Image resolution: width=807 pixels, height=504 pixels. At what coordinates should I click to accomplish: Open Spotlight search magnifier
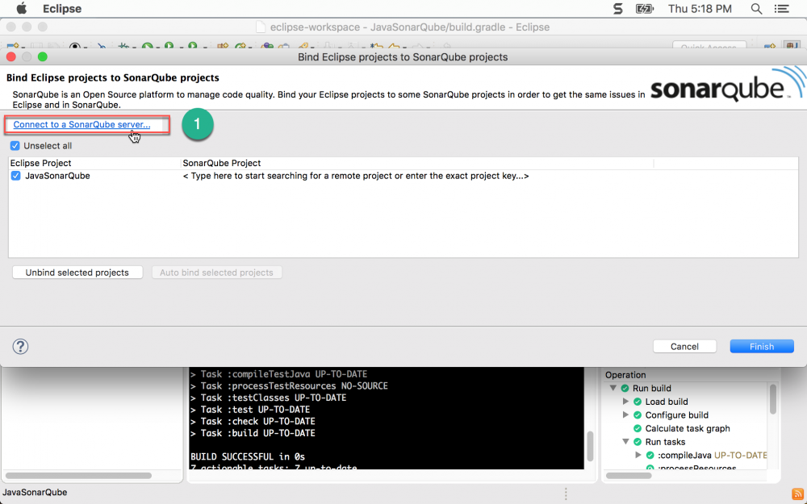pos(756,9)
